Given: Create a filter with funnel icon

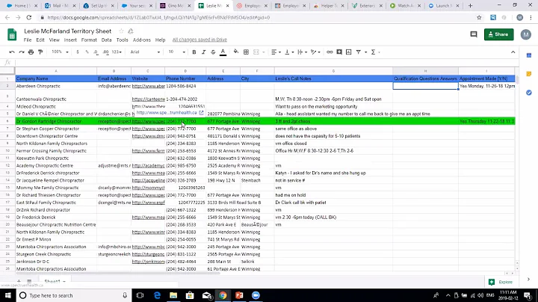Looking at the screenshot, I should coord(358,52).
